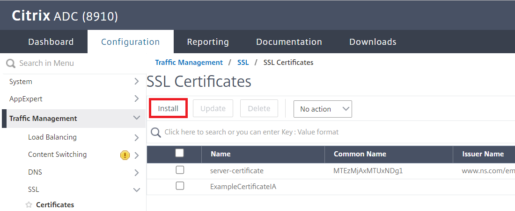The width and height of the screenshot is (515, 211).
Task: Click the magnifier icon beside Search in Menu
Action: coord(11,63)
